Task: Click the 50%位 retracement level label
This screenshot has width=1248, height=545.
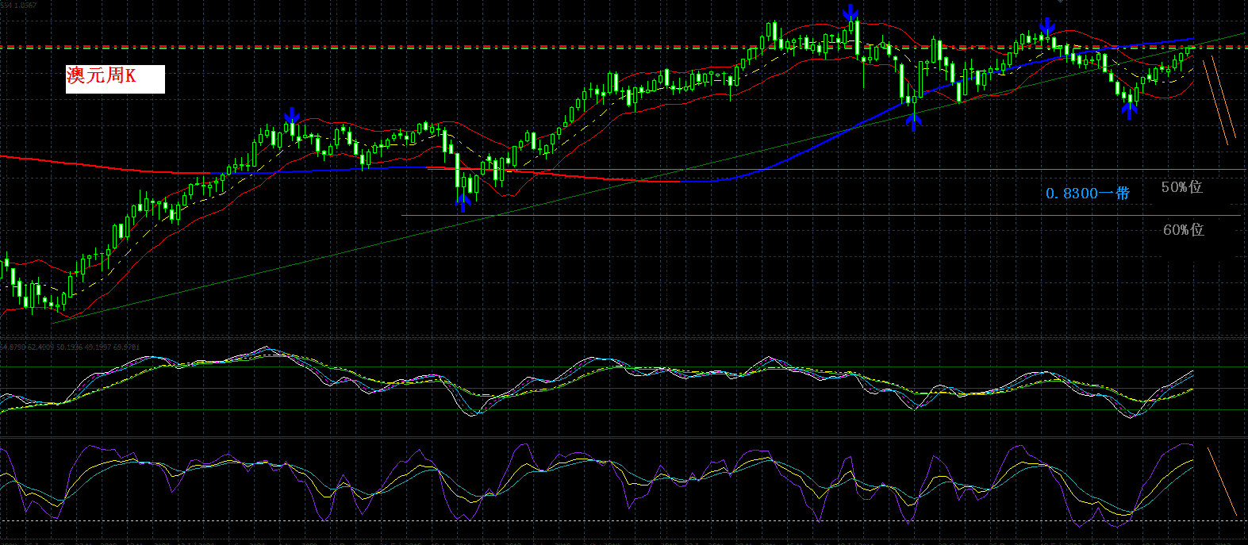Action: pyautogui.click(x=1182, y=187)
